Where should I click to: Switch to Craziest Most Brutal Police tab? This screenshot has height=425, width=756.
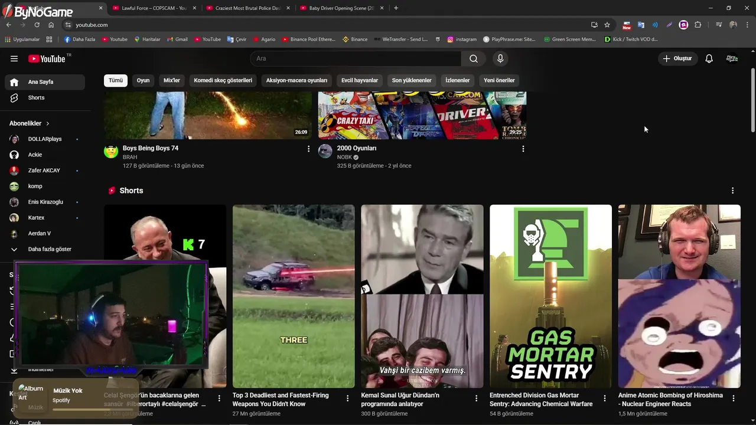(247, 8)
